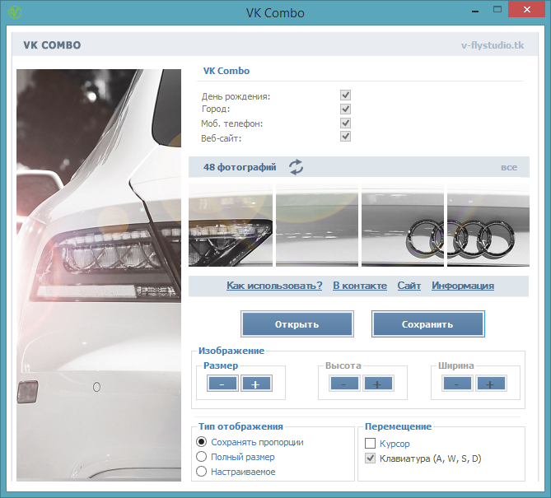551x498 pixels.
Task: Toggle the Моб. телефон checkbox
Action: (345, 123)
